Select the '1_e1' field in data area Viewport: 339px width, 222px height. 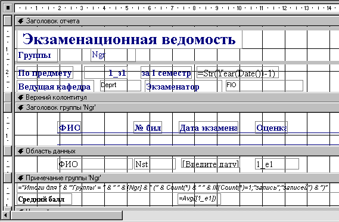coord(277,164)
